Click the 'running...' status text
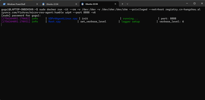Screen dimensions: 205x100 click(131, 19)
